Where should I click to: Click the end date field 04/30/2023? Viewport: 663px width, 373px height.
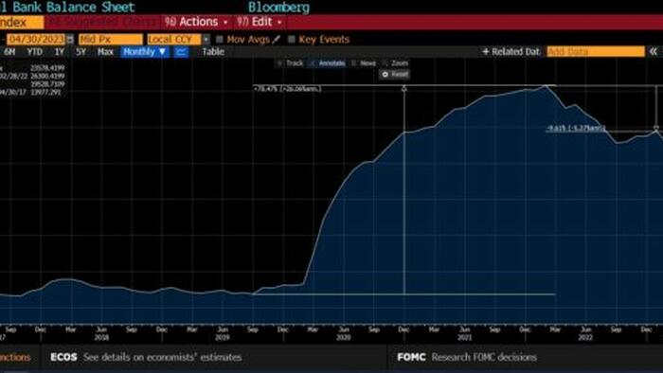tap(36, 39)
